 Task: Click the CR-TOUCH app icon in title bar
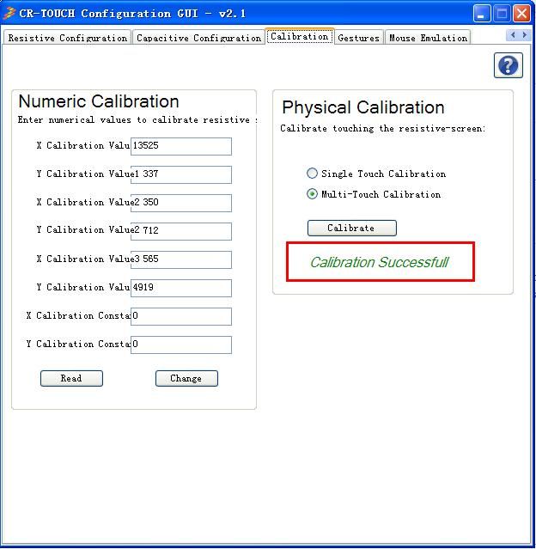9,13
